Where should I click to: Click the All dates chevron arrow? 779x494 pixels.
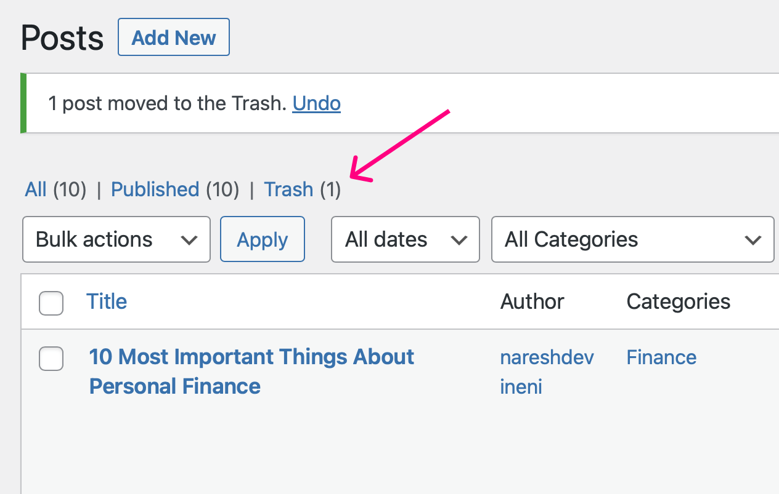(459, 240)
